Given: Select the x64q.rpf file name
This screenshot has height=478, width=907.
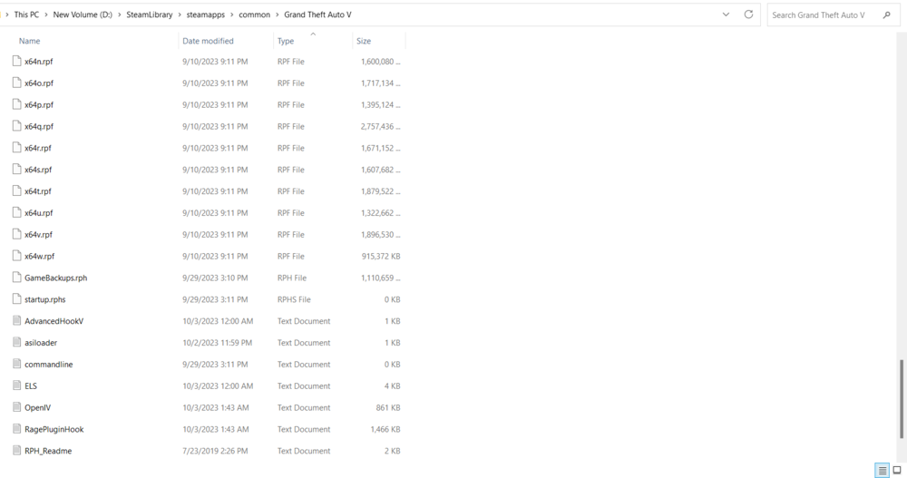Looking at the screenshot, I should pos(39,126).
